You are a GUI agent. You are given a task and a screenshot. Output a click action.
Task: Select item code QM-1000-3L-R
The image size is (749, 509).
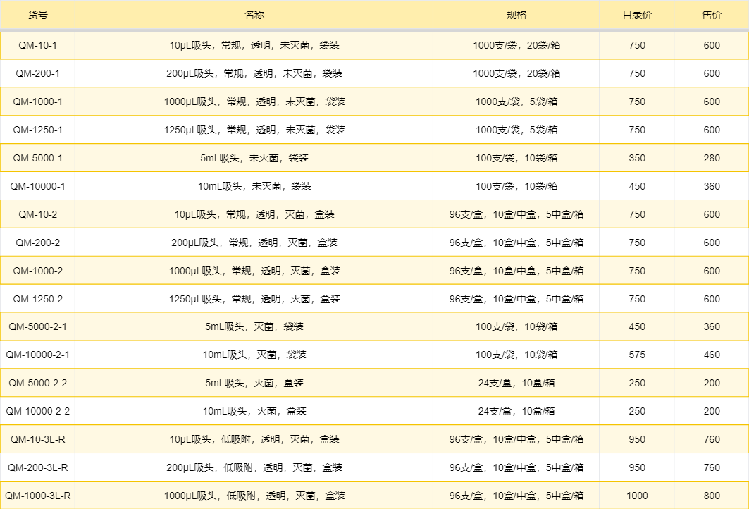tap(38, 496)
